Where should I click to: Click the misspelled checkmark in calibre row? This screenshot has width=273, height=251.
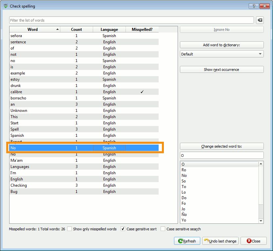(142, 92)
